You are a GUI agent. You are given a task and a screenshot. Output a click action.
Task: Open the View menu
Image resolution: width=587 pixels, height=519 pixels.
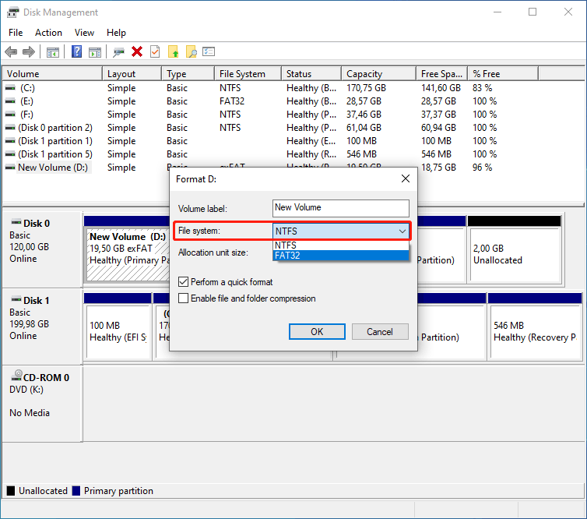[x=84, y=33]
